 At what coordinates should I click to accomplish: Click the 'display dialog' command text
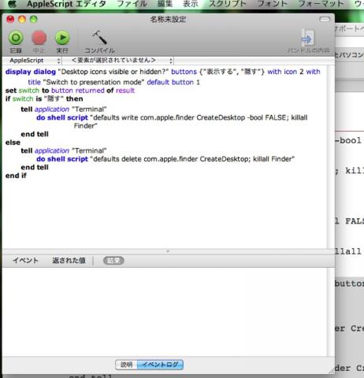[31, 72]
